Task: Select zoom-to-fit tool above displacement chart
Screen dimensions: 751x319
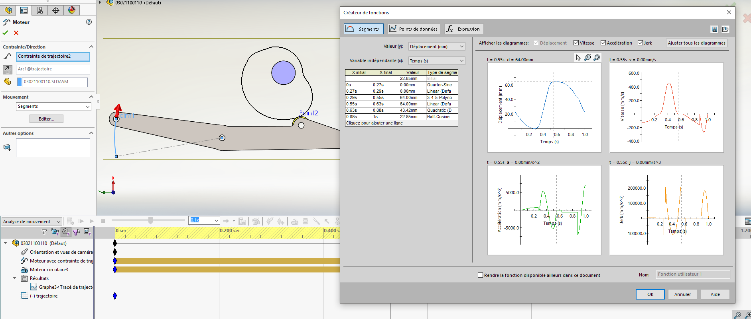Action: click(597, 58)
